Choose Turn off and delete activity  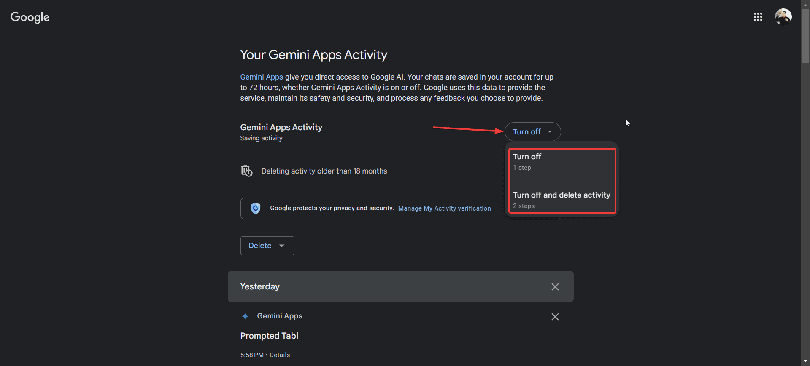[562, 200]
